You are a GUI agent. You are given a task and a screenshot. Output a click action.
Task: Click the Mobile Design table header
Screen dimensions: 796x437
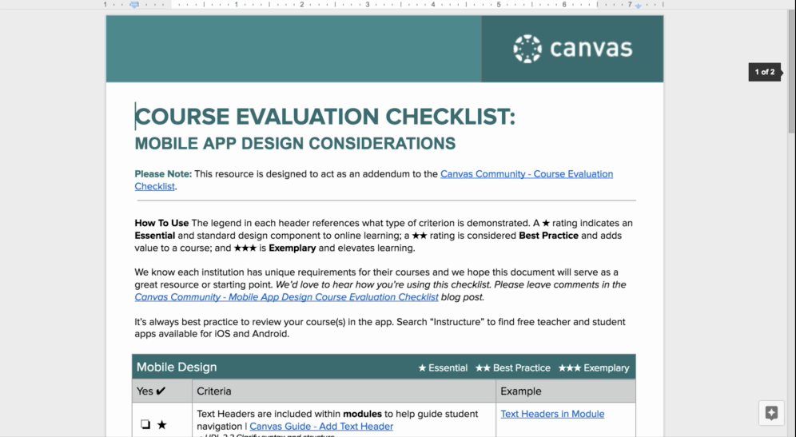click(x=177, y=367)
